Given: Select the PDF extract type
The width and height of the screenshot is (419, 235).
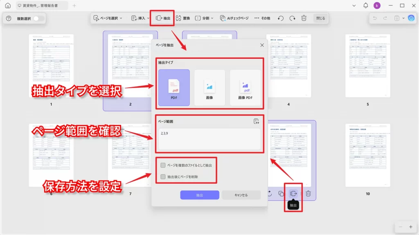Looking at the screenshot, I should click(174, 88).
